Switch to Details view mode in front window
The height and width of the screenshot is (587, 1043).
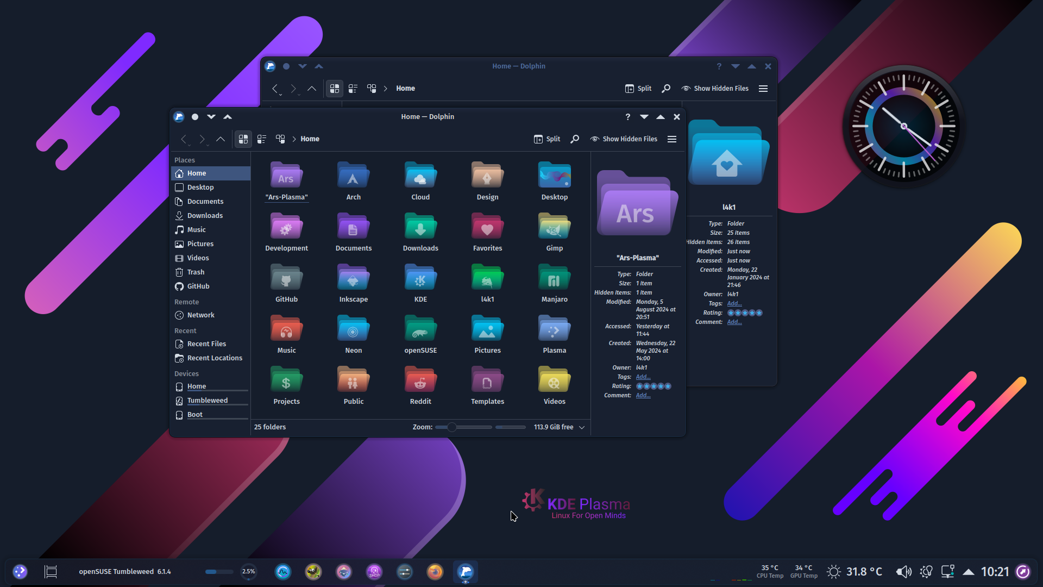pyautogui.click(x=280, y=139)
